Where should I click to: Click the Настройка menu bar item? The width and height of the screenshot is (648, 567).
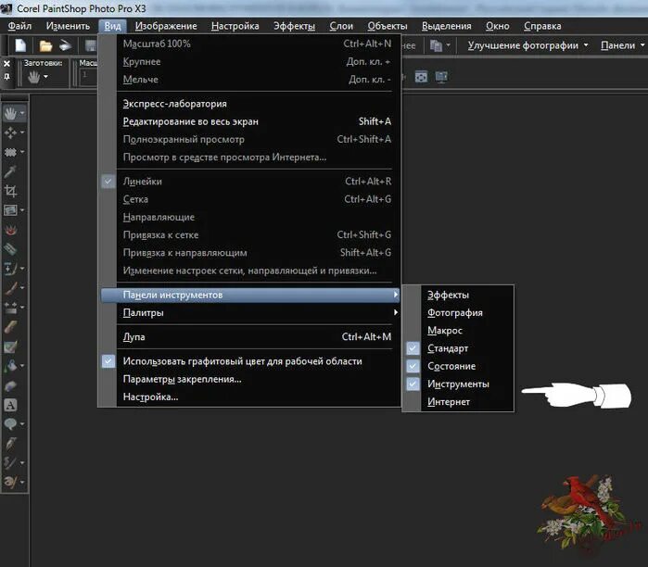[x=235, y=26]
